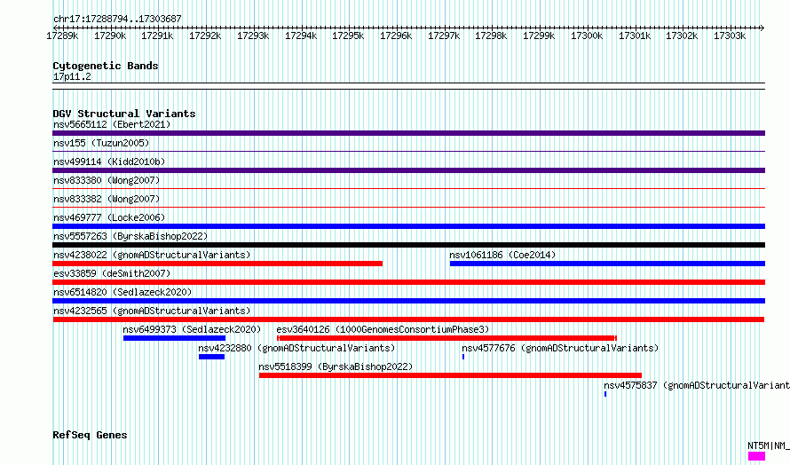Click the nsv4238022 (gnomADStructuralVariants) label
Viewport: 790px width, 465px height.
[152, 255]
